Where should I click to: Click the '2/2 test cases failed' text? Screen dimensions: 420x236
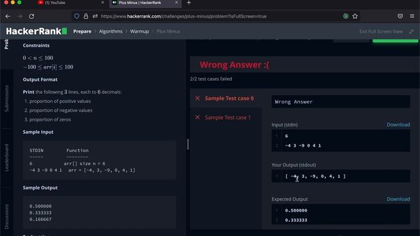point(211,79)
